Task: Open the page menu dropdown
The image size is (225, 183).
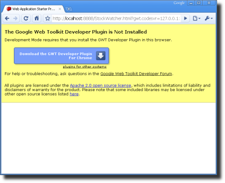Action: (x=196, y=18)
